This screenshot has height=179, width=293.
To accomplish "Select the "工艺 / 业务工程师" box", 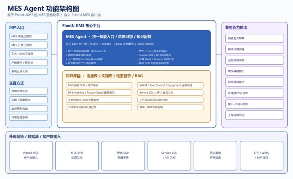I will (29, 54).
